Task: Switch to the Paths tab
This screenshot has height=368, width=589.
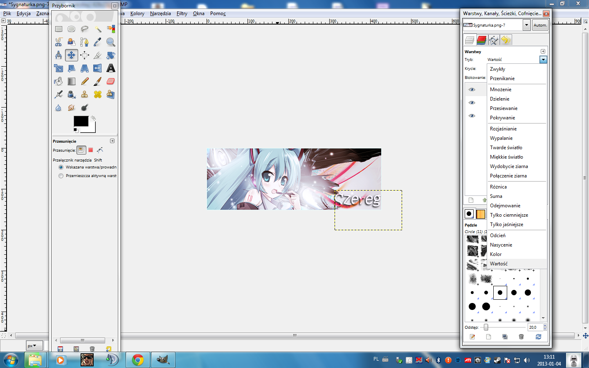Action: click(x=494, y=40)
